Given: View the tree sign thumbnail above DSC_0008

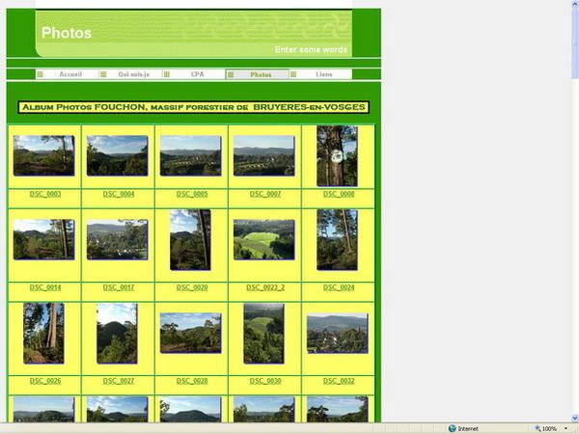Looking at the screenshot, I should point(337,155).
